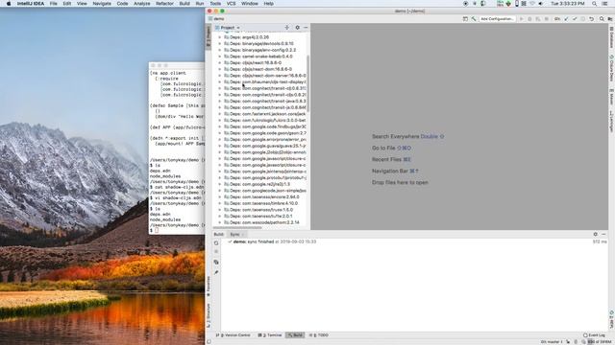Click the demo breadcrumb in navigation bar
The height and width of the screenshot is (345, 615).
click(x=216, y=19)
